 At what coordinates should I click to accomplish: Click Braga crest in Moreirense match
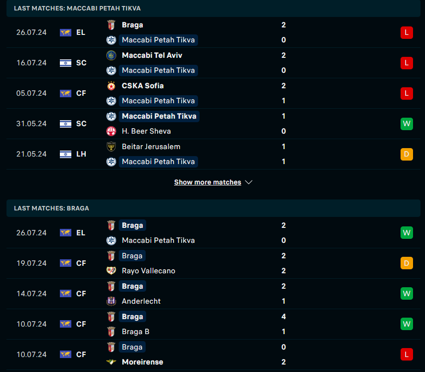[111, 347]
